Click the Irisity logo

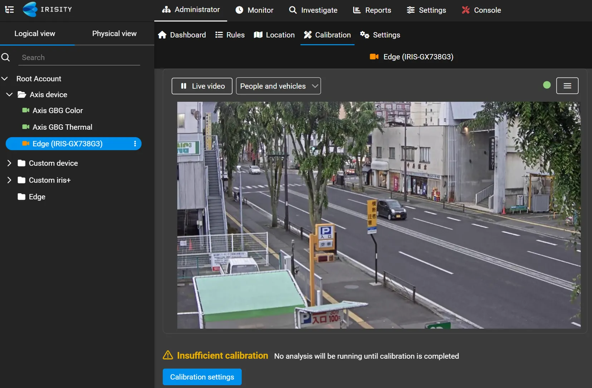coord(47,9)
